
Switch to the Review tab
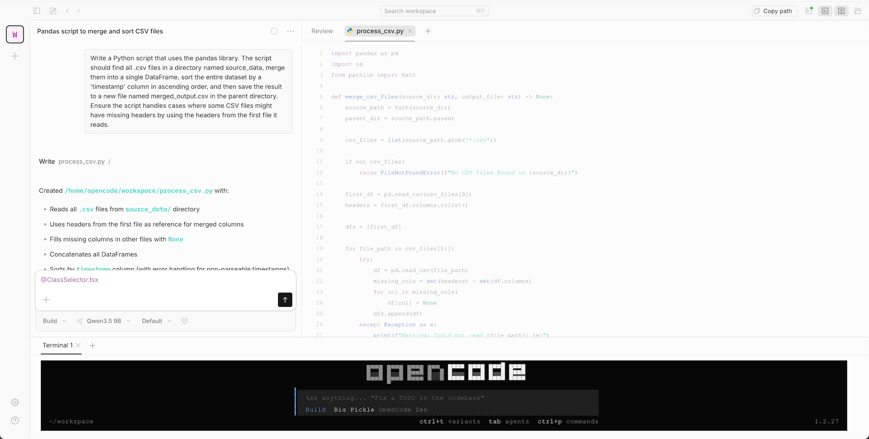pos(321,31)
